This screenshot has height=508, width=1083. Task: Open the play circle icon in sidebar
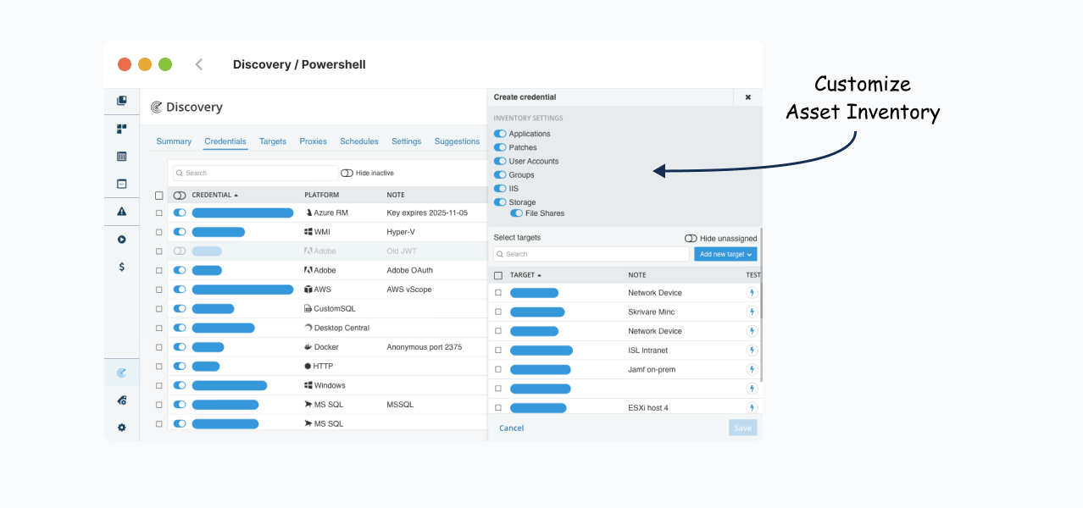122,240
